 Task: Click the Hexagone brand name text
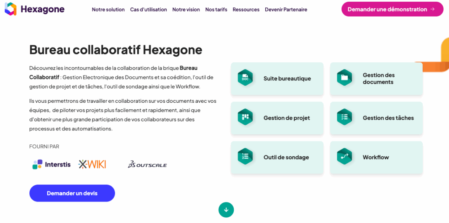43,10
